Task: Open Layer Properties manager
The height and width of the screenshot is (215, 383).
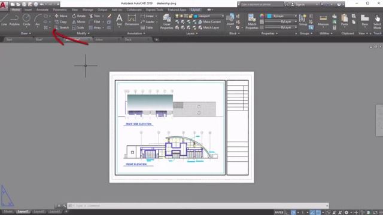Action: click(x=166, y=21)
